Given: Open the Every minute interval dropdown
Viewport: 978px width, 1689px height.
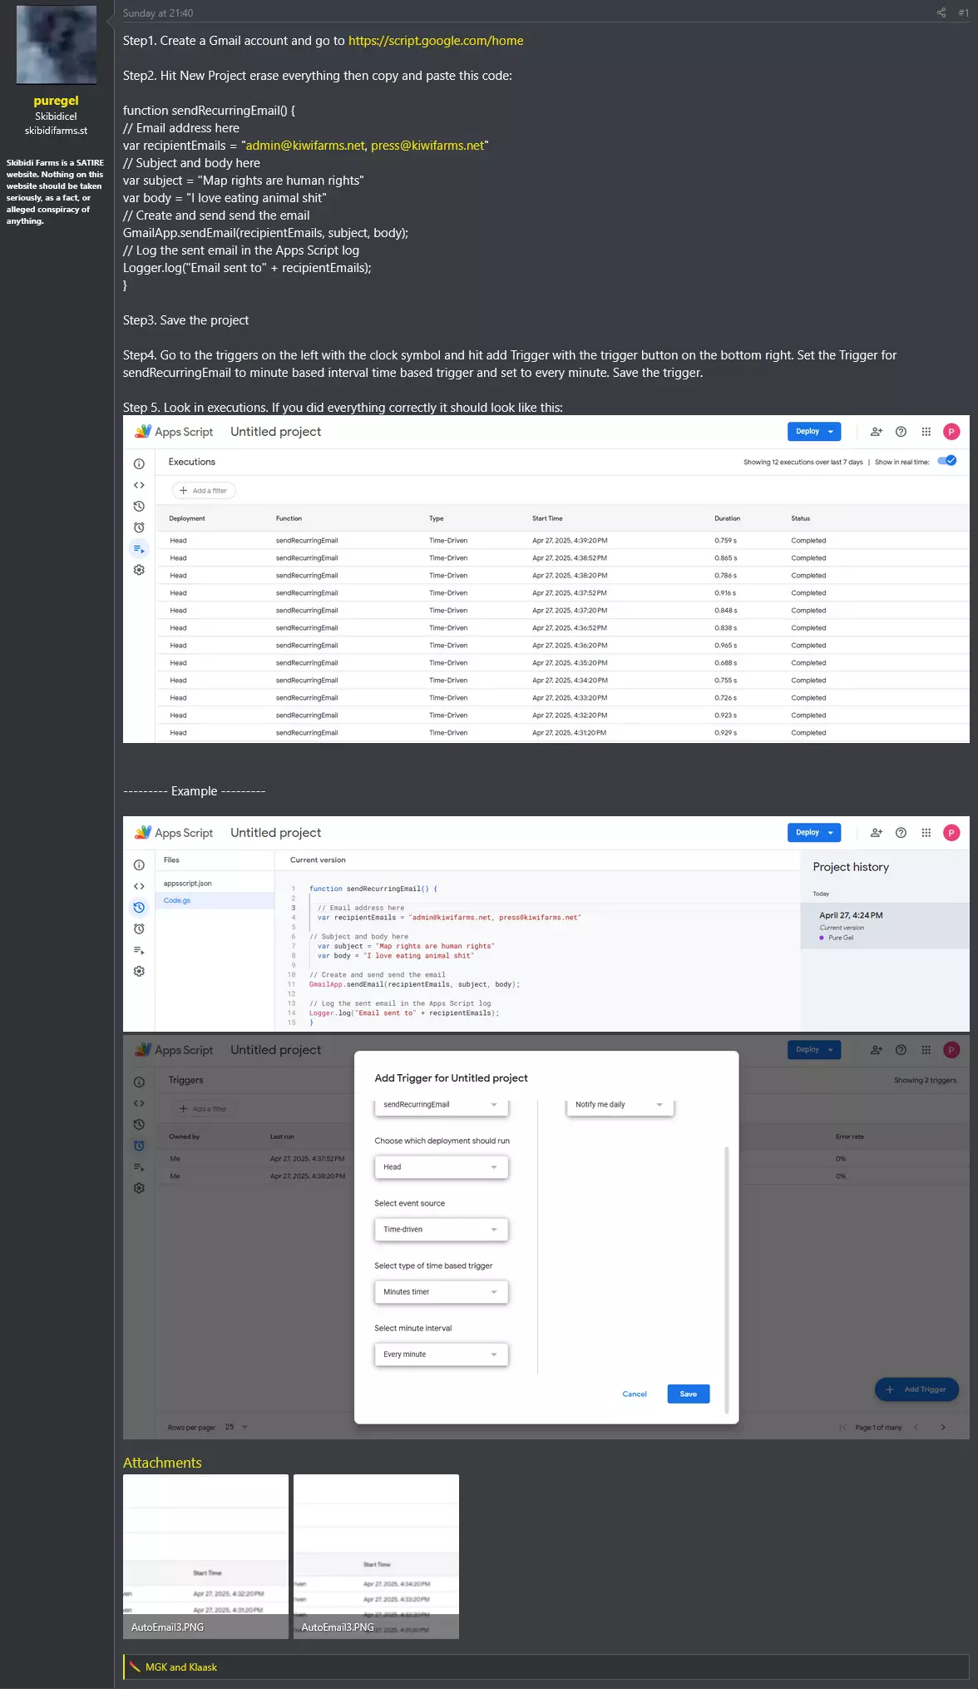Looking at the screenshot, I should [441, 1355].
